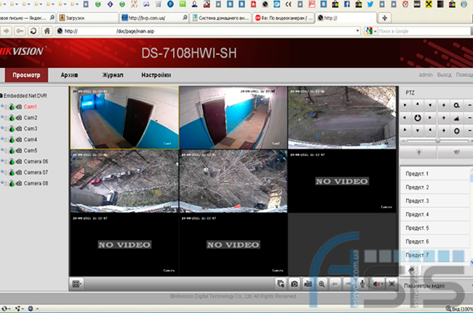Toggle full screen view icon
Screen dimensions: 473x313
pos(391,284)
